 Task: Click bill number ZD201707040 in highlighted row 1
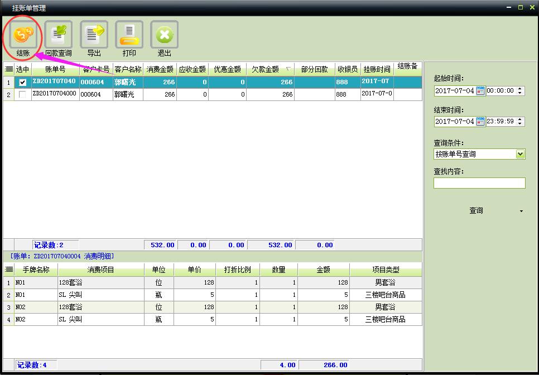point(54,81)
